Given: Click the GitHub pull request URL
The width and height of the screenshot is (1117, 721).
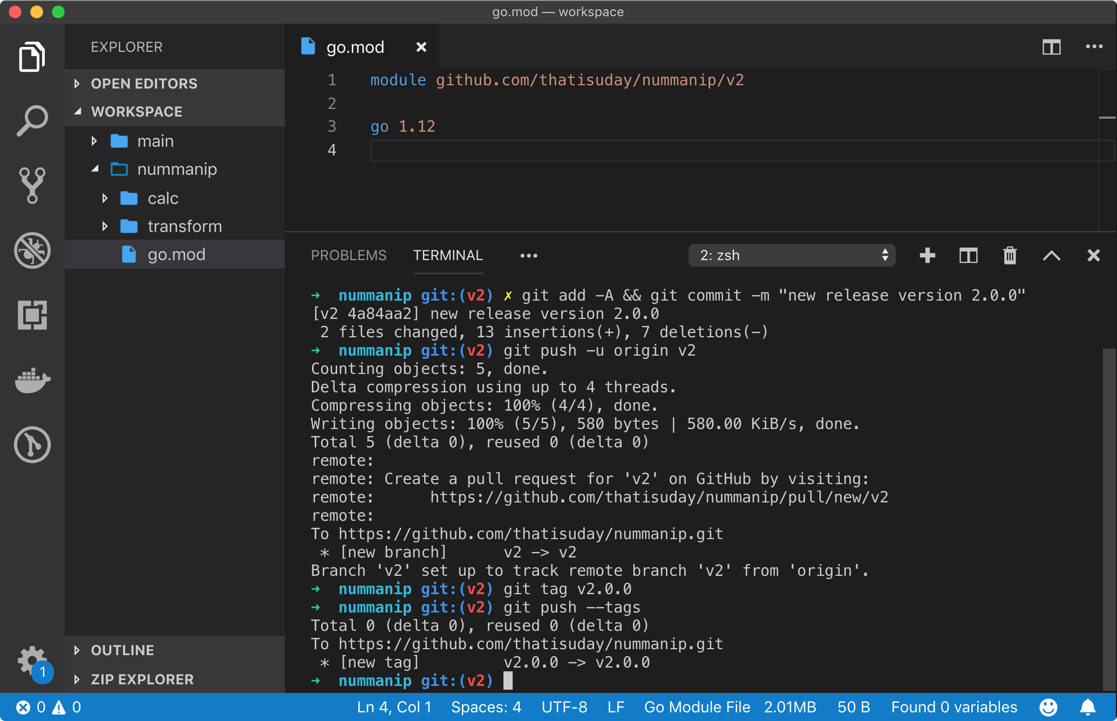Looking at the screenshot, I should point(659,497).
